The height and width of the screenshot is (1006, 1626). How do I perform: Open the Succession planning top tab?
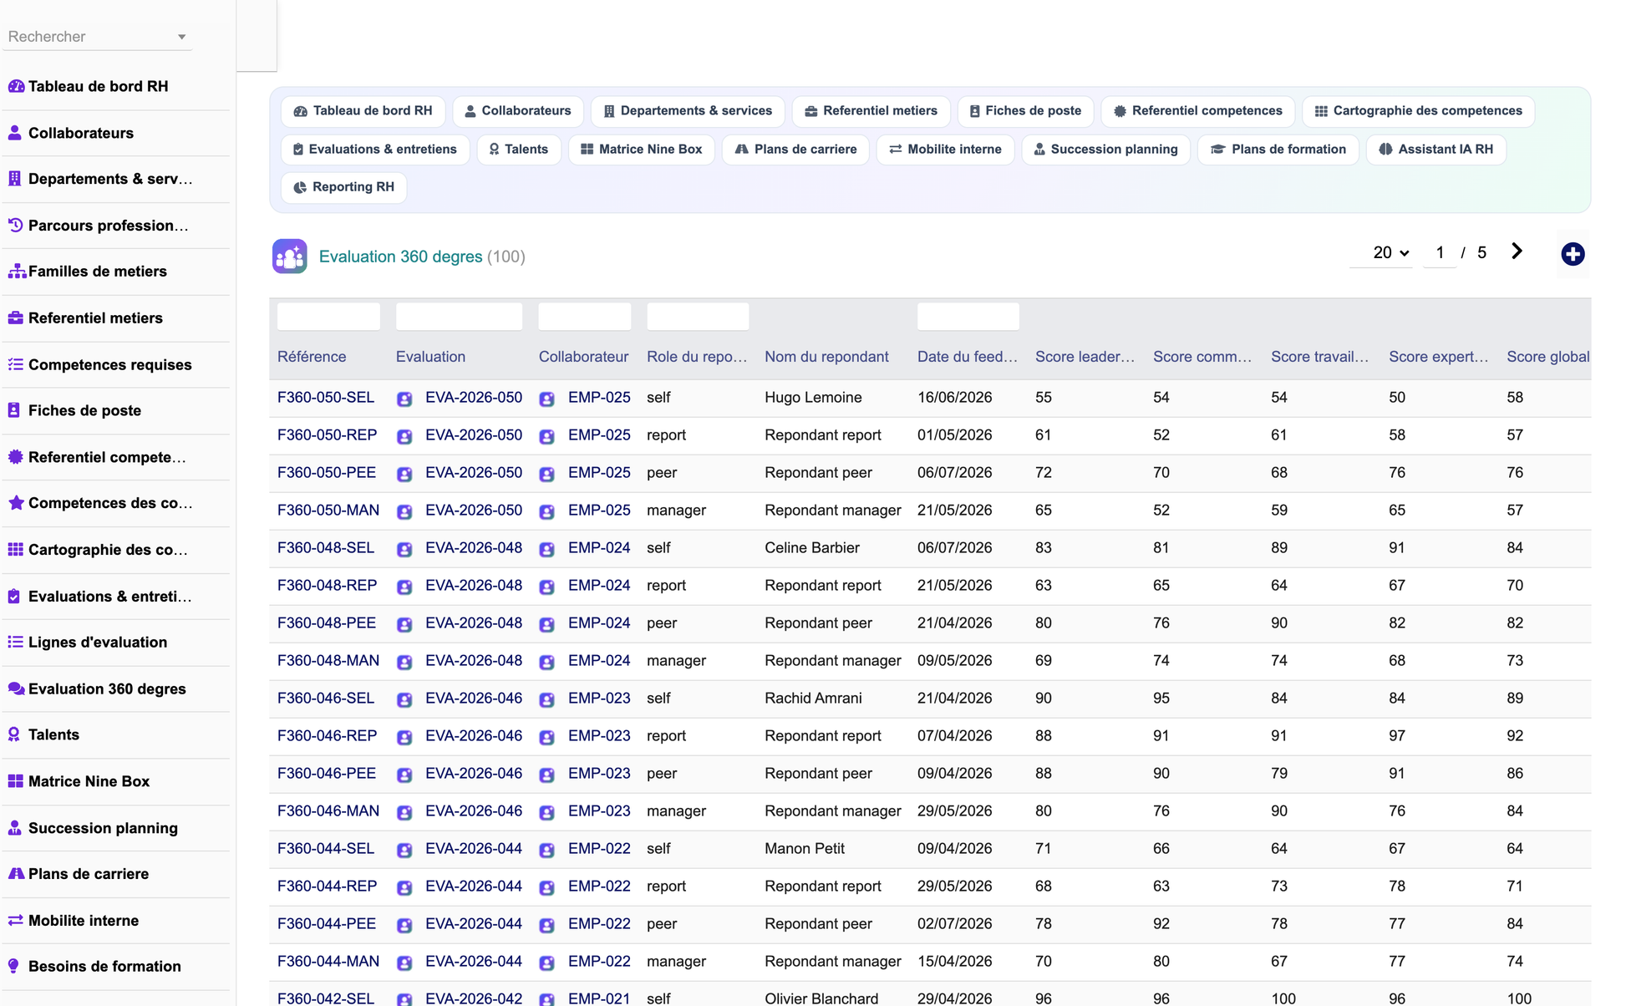tap(1105, 150)
